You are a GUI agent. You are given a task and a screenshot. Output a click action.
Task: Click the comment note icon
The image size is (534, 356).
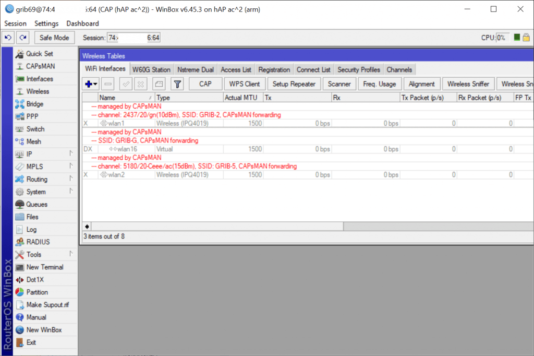159,84
